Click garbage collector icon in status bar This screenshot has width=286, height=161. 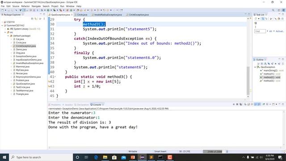coord(227,152)
